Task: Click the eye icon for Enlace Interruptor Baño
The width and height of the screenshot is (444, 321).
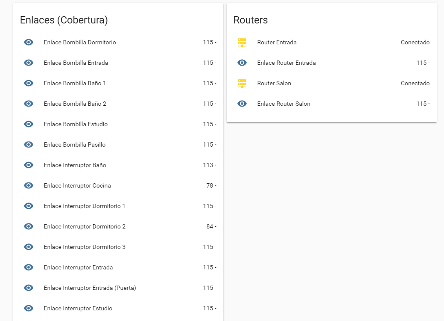Action: pos(29,165)
